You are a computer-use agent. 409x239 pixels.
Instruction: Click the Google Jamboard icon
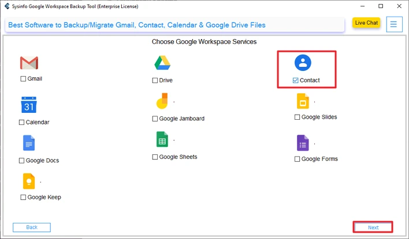click(x=162, y=101)
